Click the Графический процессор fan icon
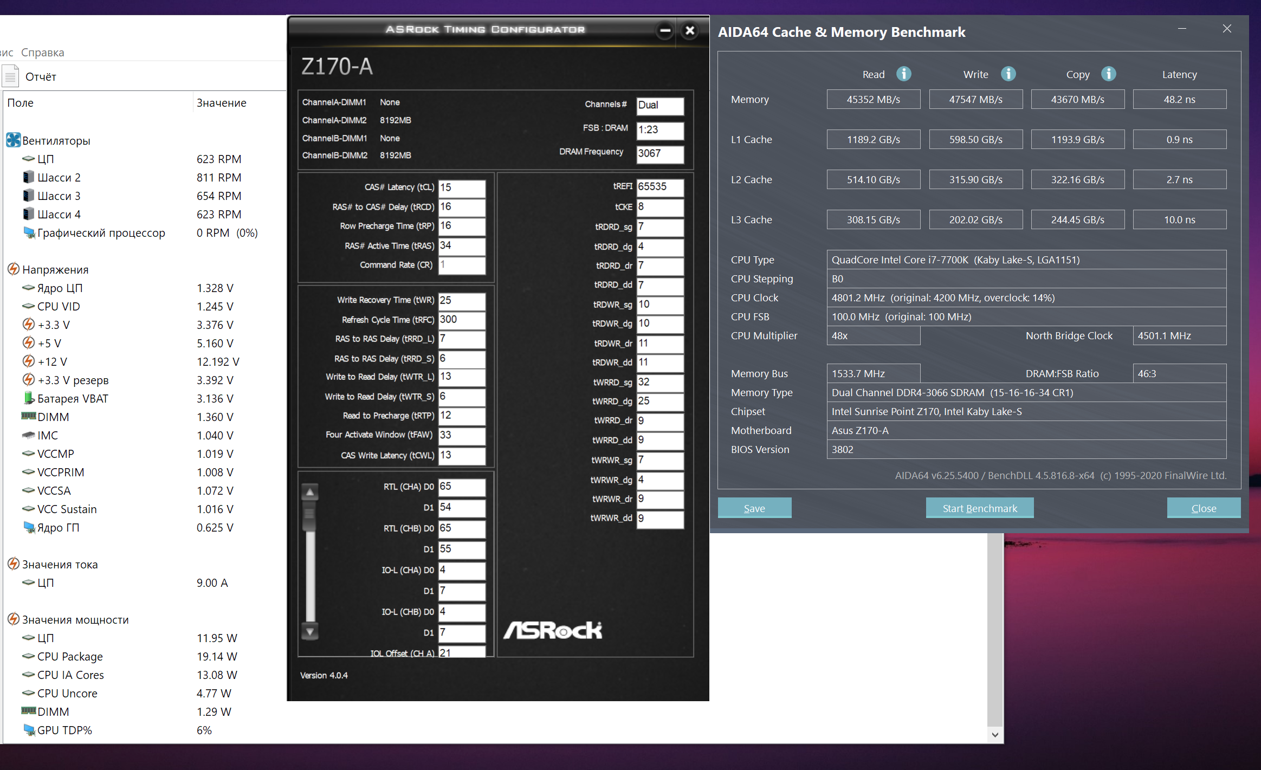The height and width of the screenshot is (770, 1261). [x=29, y=232]
